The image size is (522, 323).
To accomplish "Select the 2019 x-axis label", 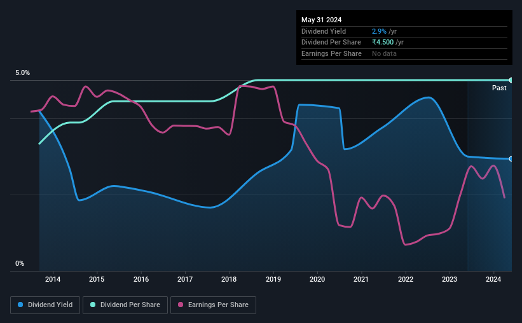I will [273, 279].
